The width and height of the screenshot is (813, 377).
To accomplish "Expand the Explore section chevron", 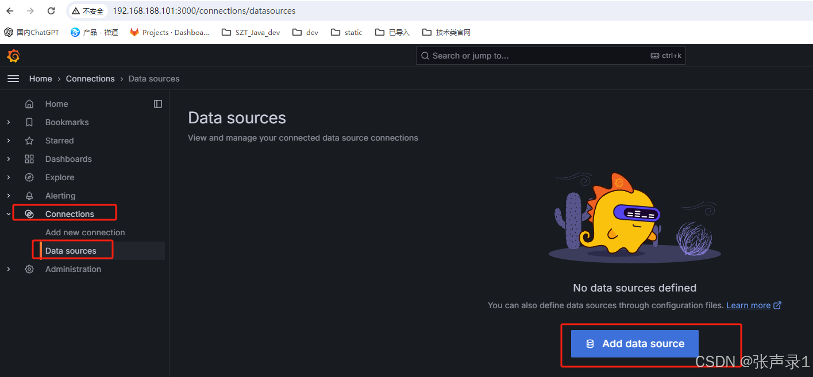I will [x=9, y=177].
